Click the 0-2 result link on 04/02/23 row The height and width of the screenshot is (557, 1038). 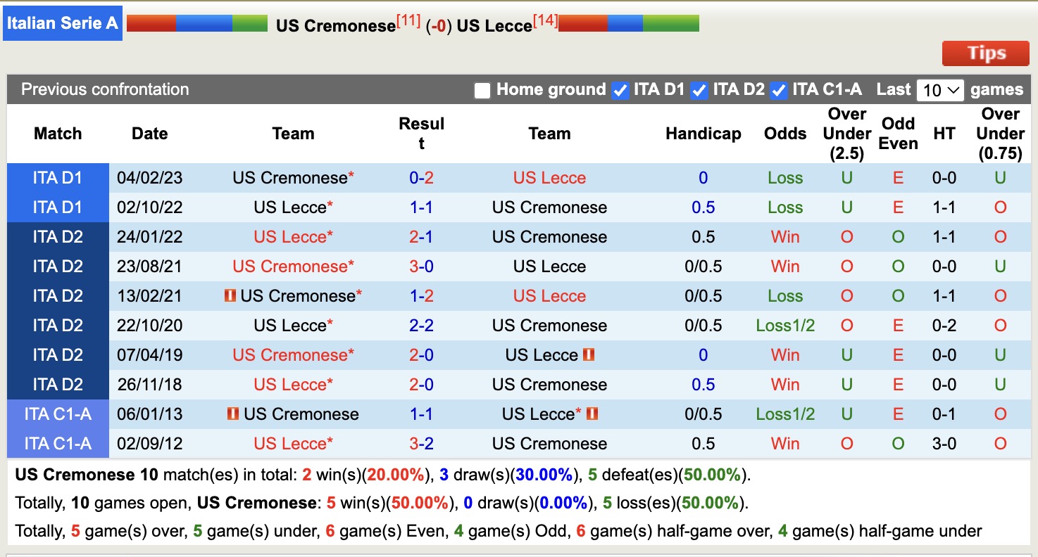tap(421, 178)
